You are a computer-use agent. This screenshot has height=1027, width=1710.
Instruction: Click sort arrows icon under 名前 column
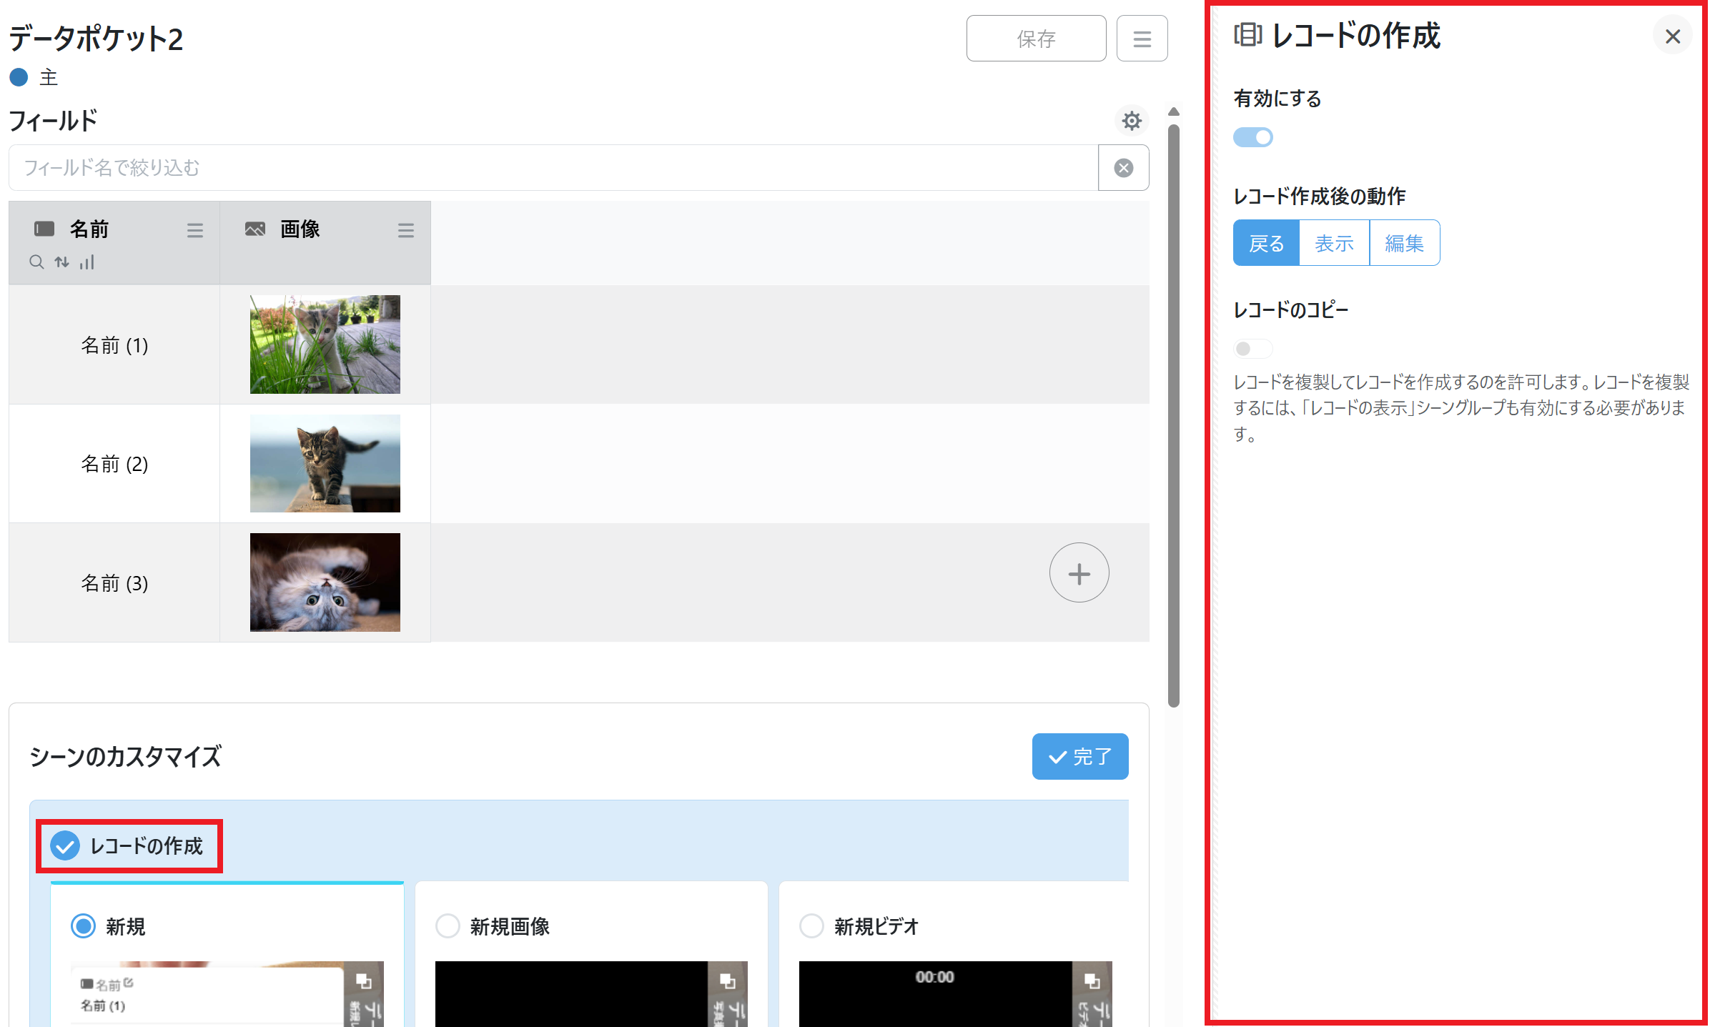62,262
